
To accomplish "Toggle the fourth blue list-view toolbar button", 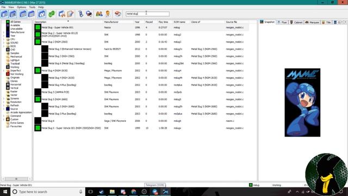I will coord(32,14).
